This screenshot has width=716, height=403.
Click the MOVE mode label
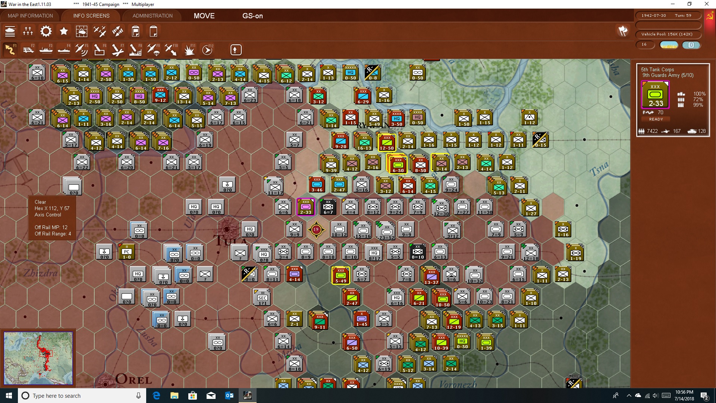[204, 16]
